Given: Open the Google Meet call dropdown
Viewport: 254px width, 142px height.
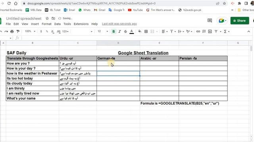Looking at the screenshot, I should click(225, 21).
